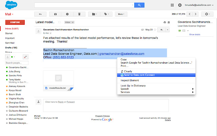Archive this message with the archive icon
The height and width of the screenshot is (136, 217).
(x=55, y=14)
